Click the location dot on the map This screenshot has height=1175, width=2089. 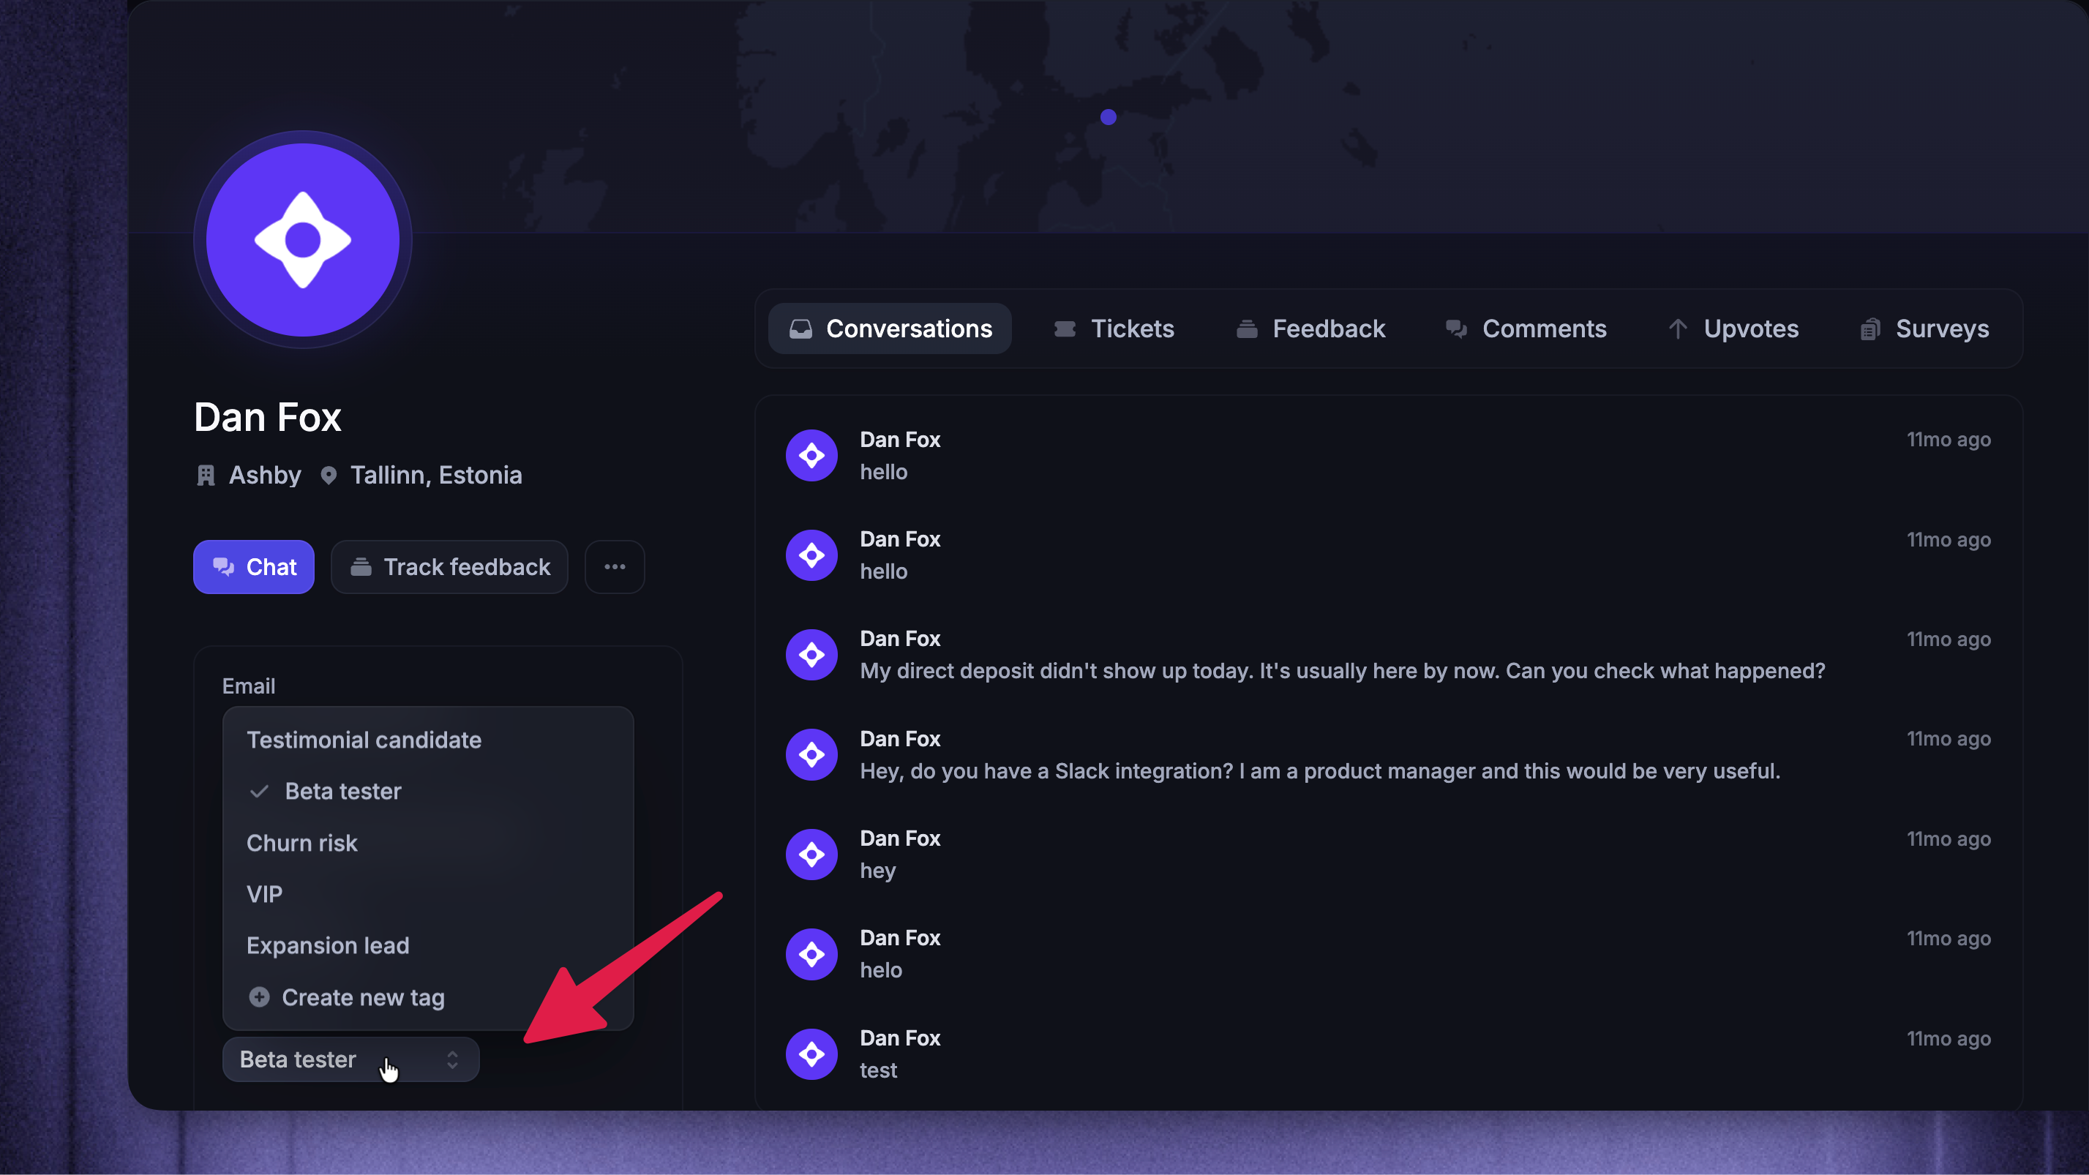coord(1109,118)
